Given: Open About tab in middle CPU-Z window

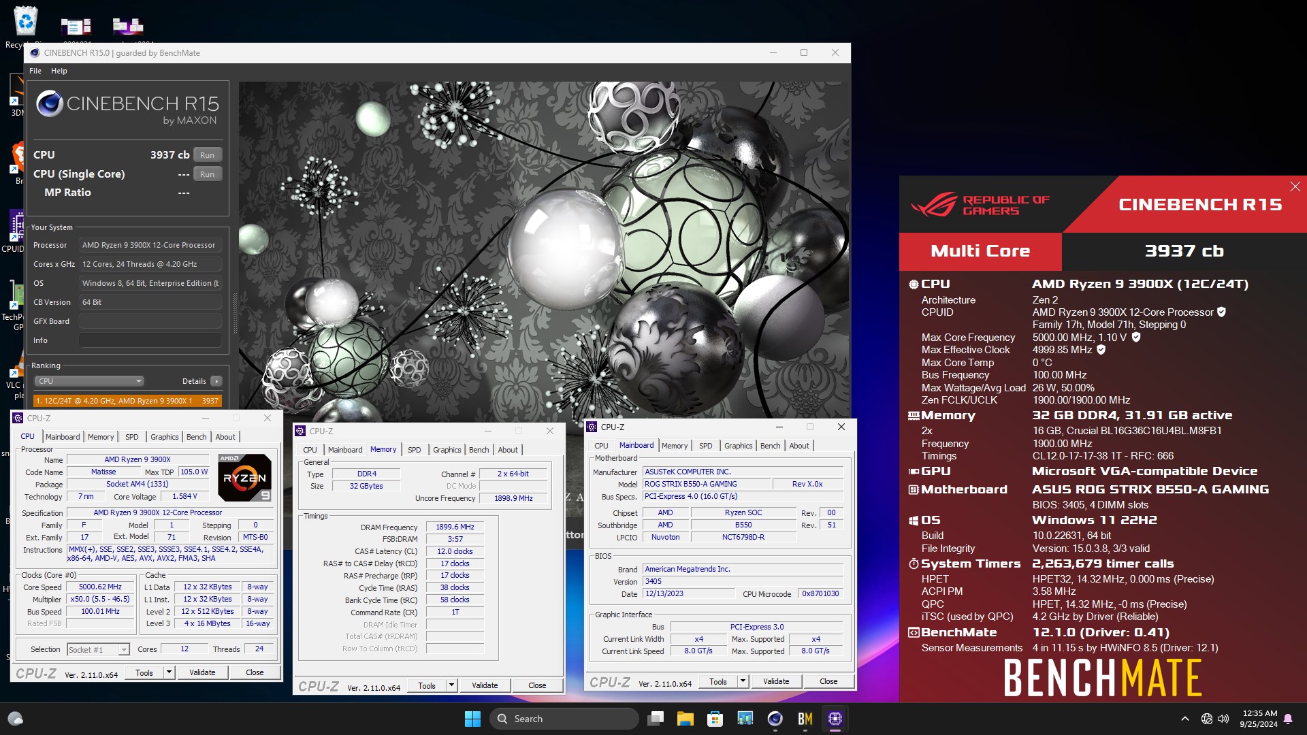Looking at the screenshot, I should pos(508,450).
